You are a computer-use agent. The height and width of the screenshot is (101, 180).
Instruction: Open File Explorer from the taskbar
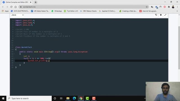pos(68,98)
